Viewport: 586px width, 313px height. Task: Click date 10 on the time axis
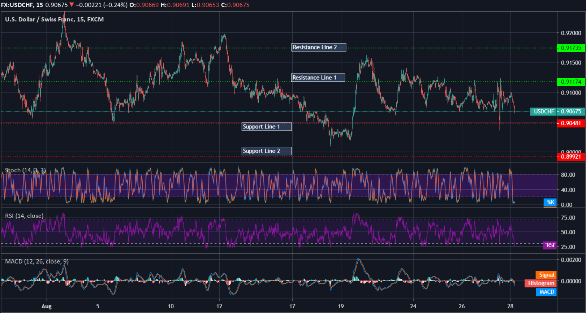171,306
